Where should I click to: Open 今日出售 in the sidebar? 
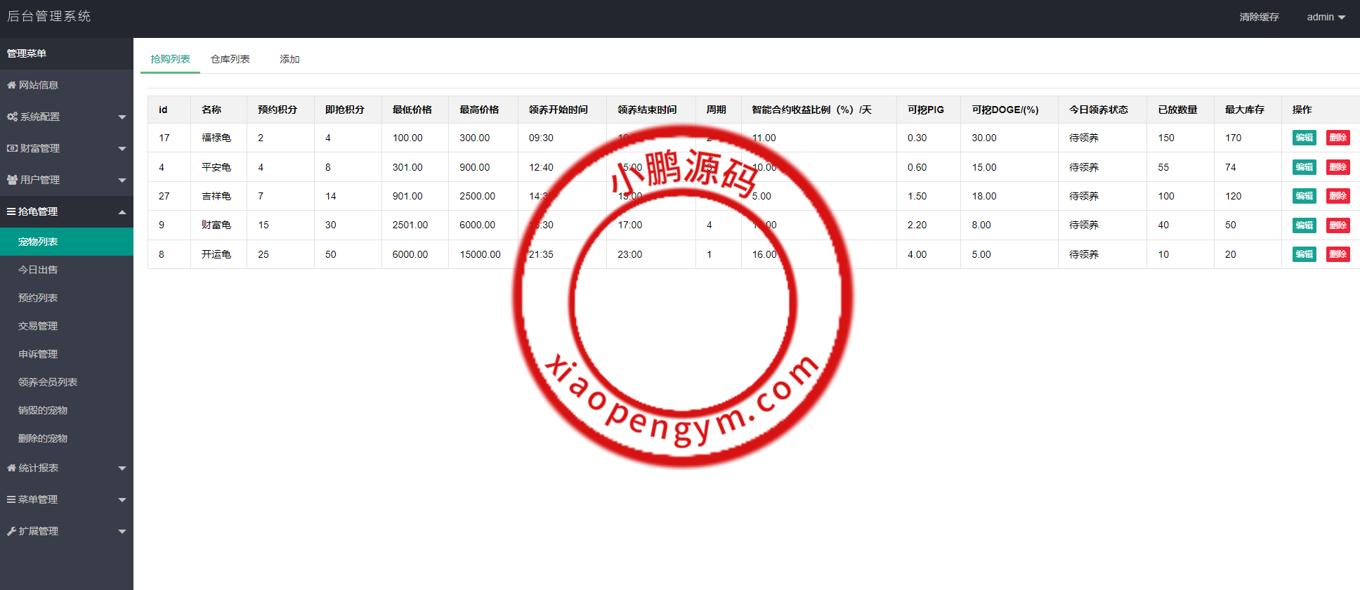[x=38, y=270]
